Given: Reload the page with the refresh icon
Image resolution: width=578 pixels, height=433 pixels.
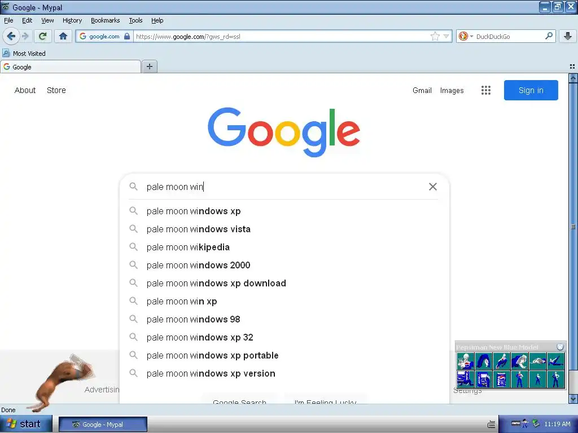Looking at the screenshot, I should click(42, 36).
